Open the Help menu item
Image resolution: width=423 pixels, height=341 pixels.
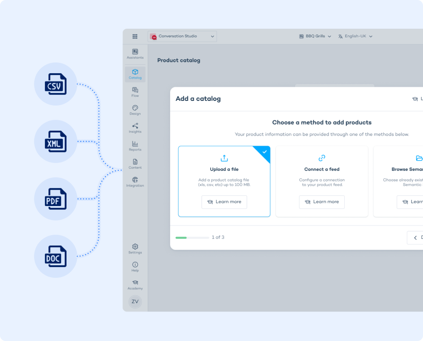pyautogui.click(x=135, y=266)
